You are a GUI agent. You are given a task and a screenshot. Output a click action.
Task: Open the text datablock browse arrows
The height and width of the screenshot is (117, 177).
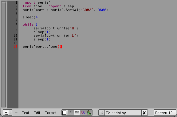[102, 113]
